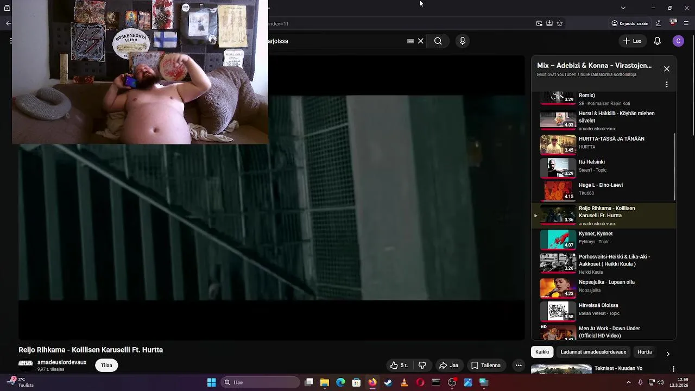695x391 pixels.
Task: Play Huge L - Eino-Leevi
Action: (604, 190)
